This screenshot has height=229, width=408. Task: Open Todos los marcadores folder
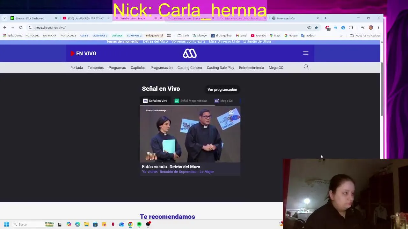365,36
